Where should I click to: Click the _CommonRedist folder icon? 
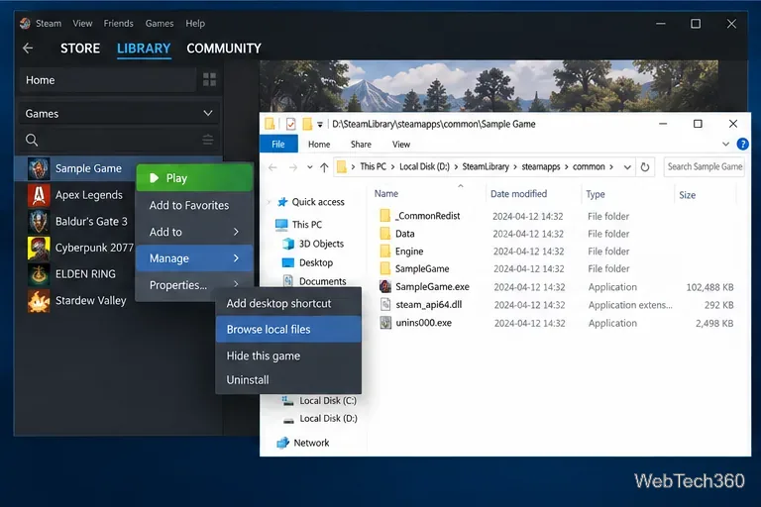[384, 216]
